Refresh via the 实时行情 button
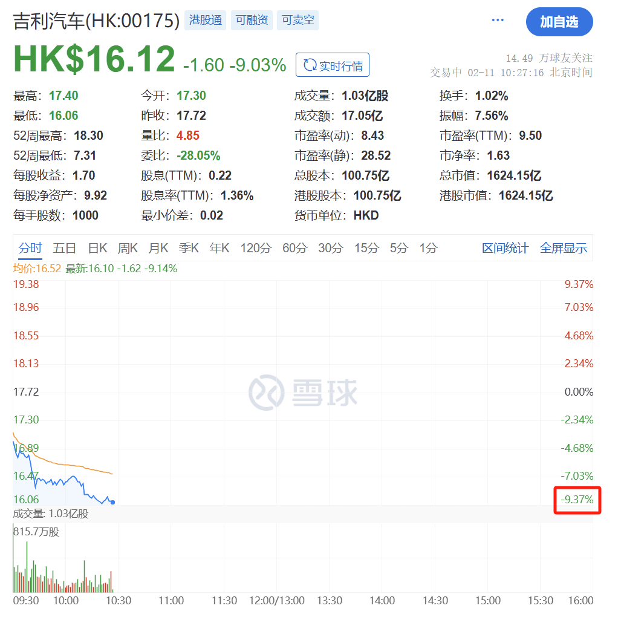This screenshot has width=621, height=617. pos(333,65)
